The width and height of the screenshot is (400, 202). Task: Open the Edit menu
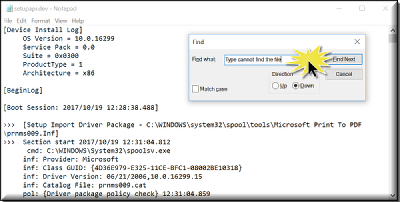pos(22,21)
